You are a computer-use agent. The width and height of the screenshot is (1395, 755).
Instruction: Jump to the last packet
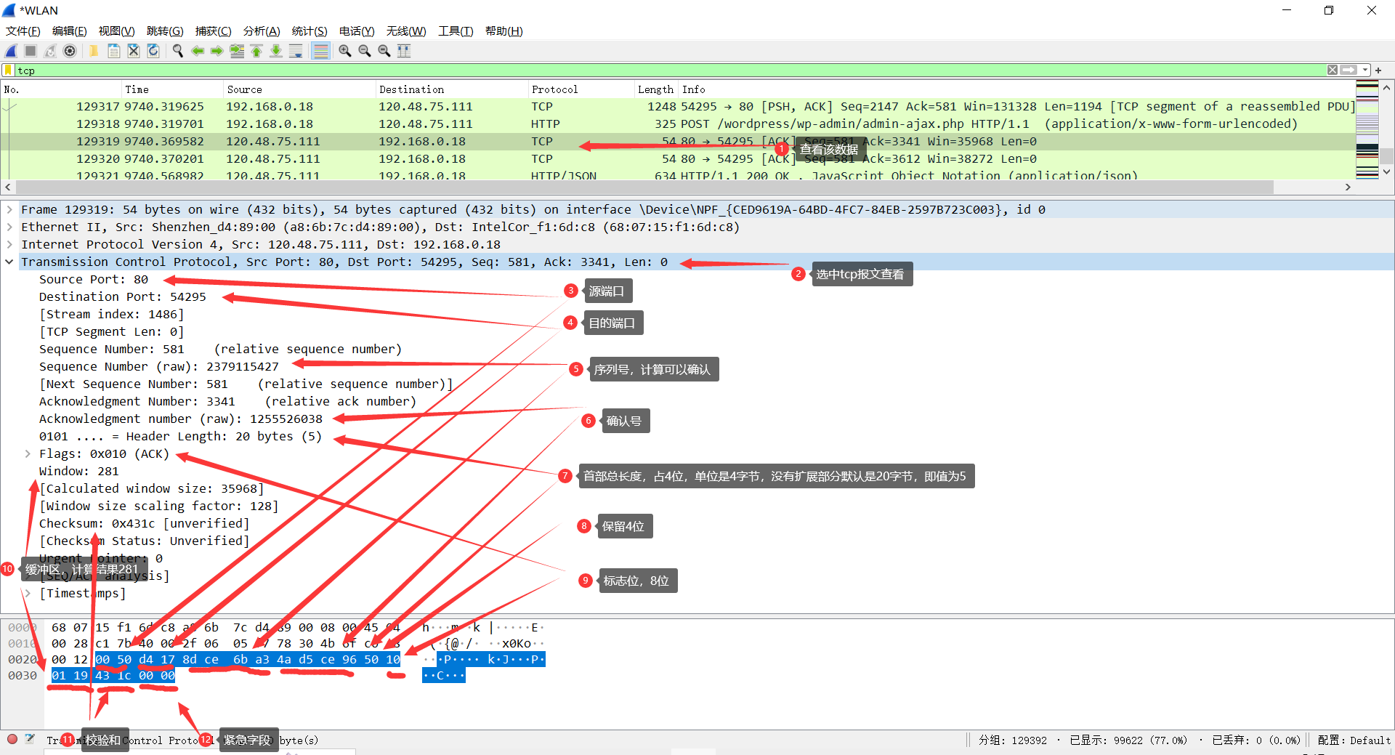pos(276,51)
